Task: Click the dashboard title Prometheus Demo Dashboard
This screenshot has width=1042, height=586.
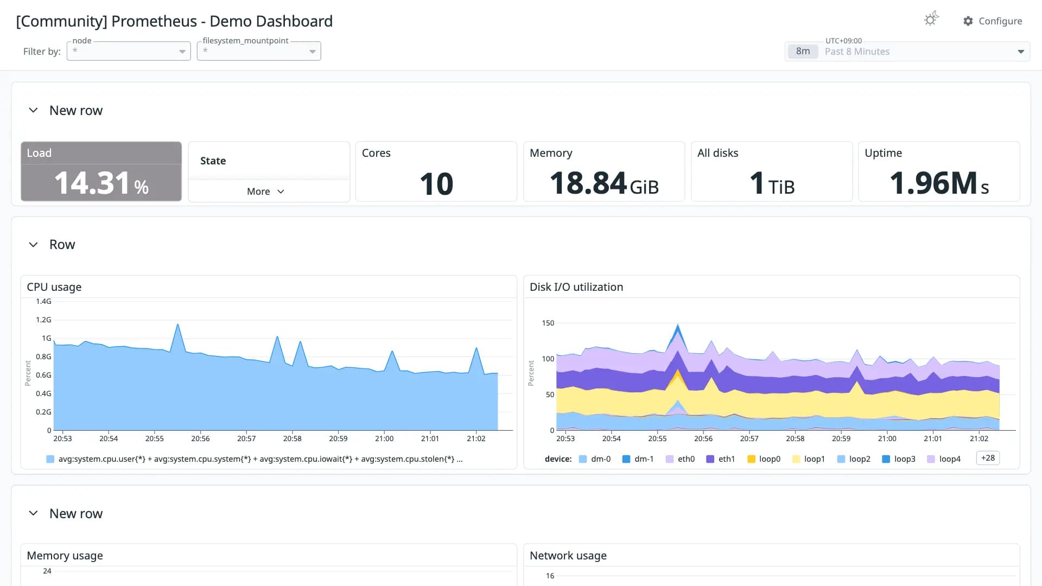Action: [x=174, y=21]
